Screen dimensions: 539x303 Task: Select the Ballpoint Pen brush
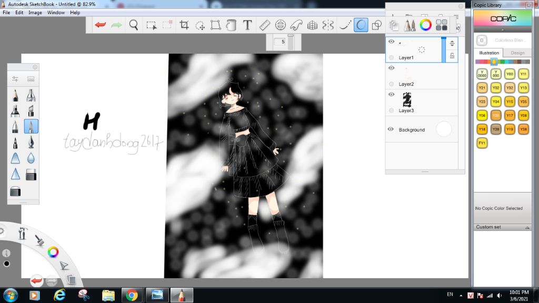pos(15,126)
